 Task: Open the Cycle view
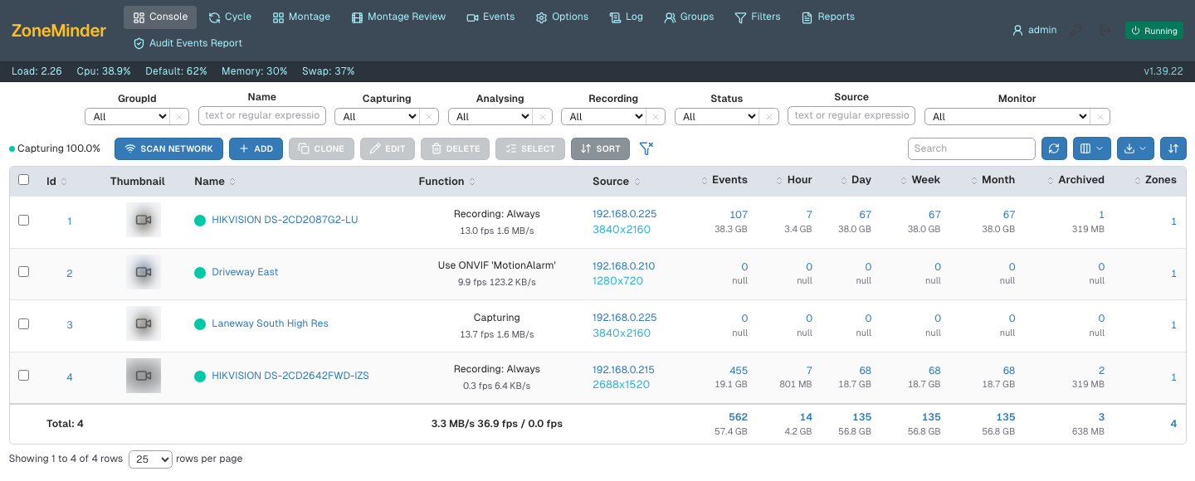230,17
